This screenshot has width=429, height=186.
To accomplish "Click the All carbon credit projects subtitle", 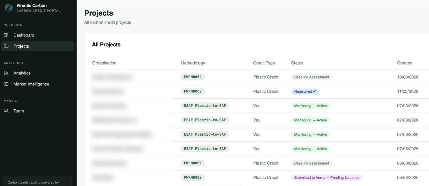I will click(108, 22).
